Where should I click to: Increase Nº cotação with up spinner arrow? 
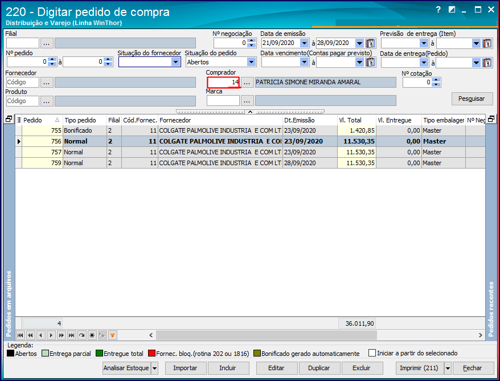click(436, 80)
